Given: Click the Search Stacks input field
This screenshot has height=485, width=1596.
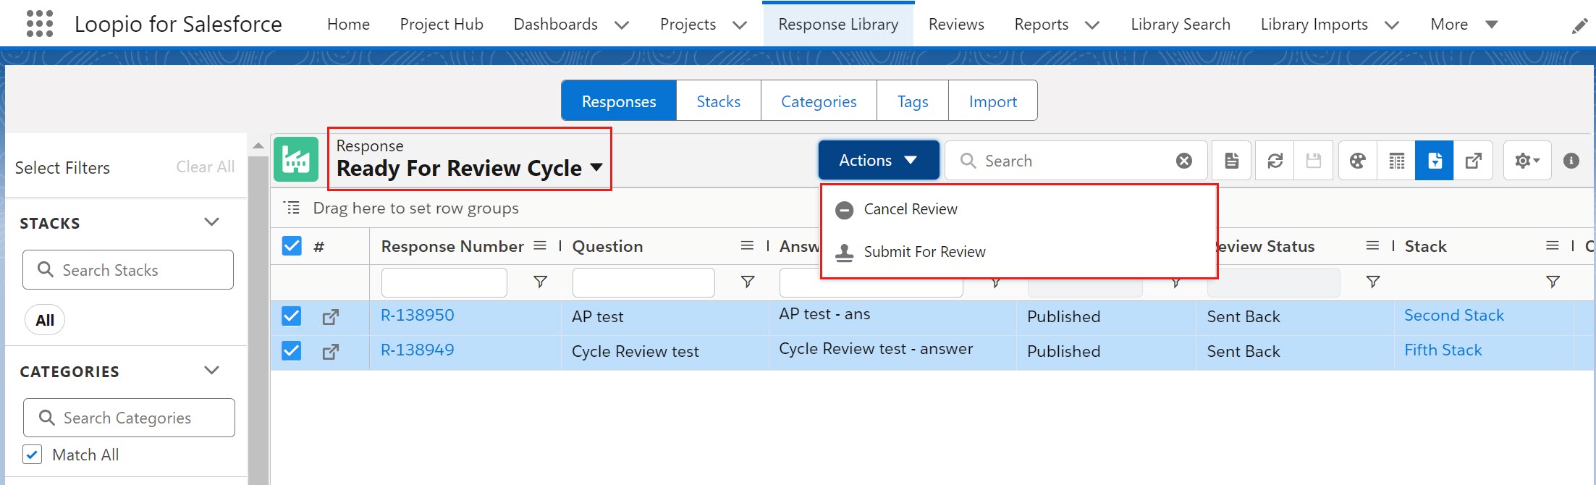Looking at the screenshot, I should (x=128, y=270).
